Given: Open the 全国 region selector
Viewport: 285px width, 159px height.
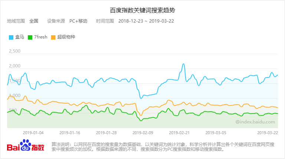Looking at the screenshot, I should pyautogui.click(x=34, y=21).
